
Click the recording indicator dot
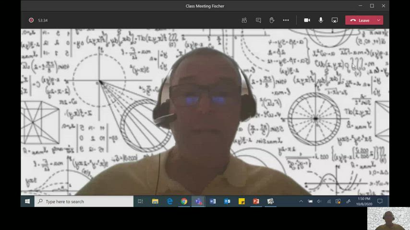click(x=31, y=20)
